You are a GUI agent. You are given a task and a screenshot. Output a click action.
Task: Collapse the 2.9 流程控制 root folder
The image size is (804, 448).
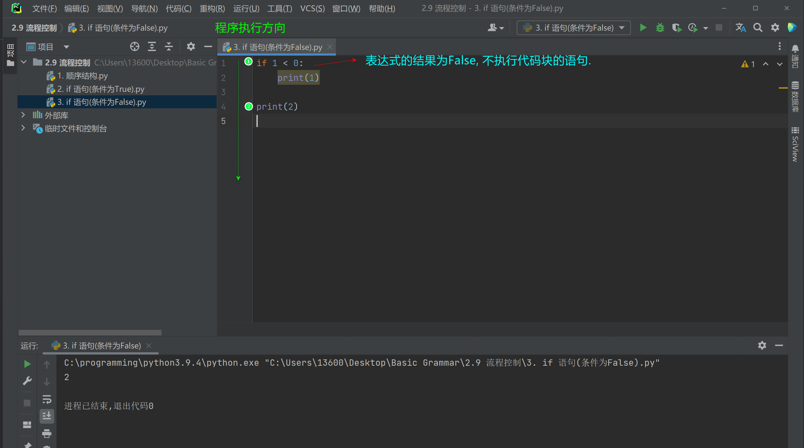point(24,62)
